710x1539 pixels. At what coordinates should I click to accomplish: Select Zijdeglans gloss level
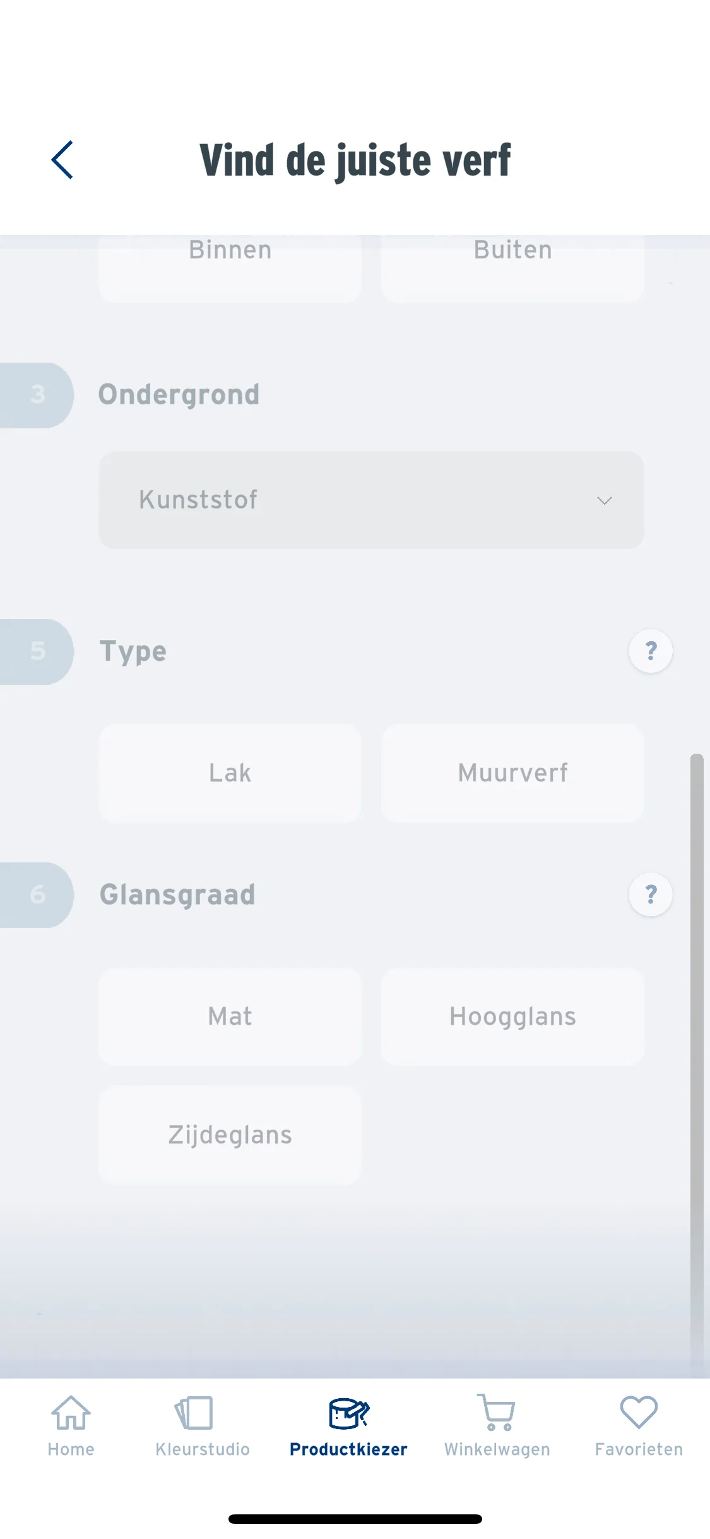[230, 1135]
